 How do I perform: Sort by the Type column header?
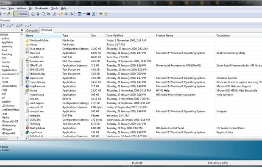tap(75, 36)
